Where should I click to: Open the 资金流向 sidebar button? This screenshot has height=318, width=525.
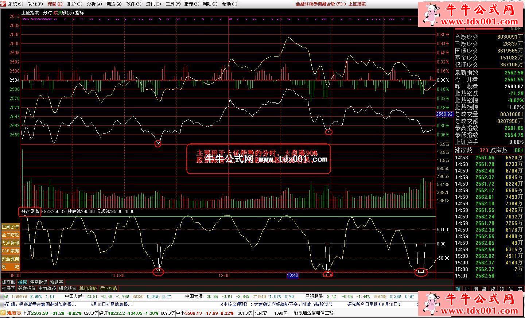10,259
